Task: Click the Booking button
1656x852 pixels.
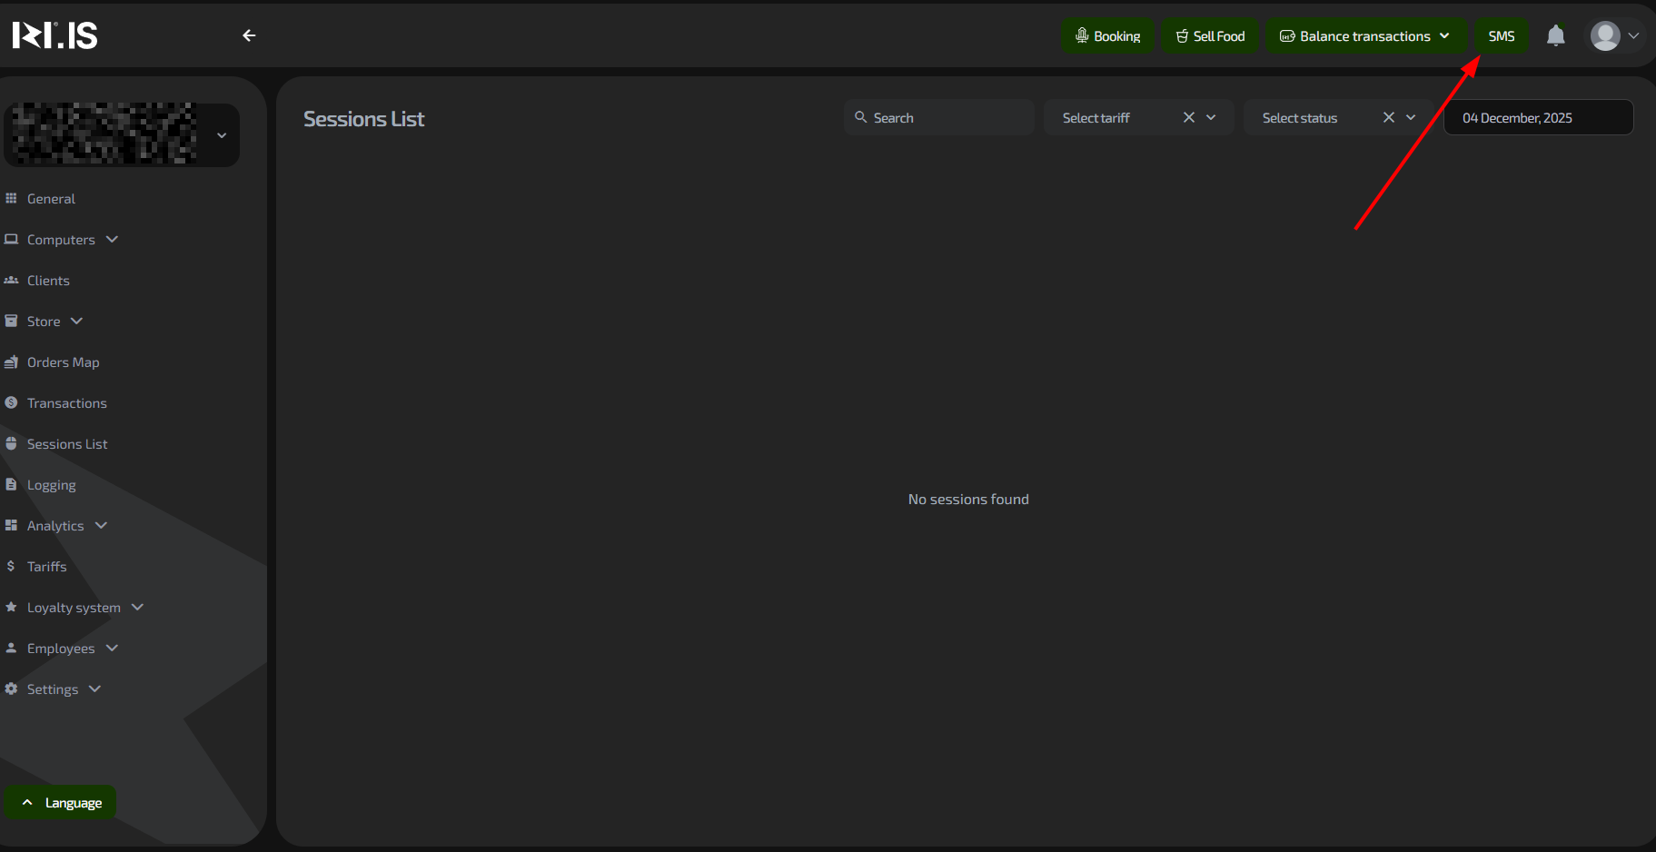Action: [x=1107, y=36]
